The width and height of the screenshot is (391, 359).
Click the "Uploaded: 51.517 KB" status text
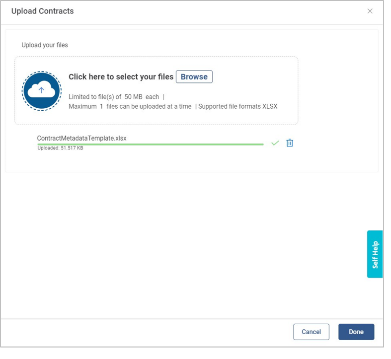coord(60,148)
